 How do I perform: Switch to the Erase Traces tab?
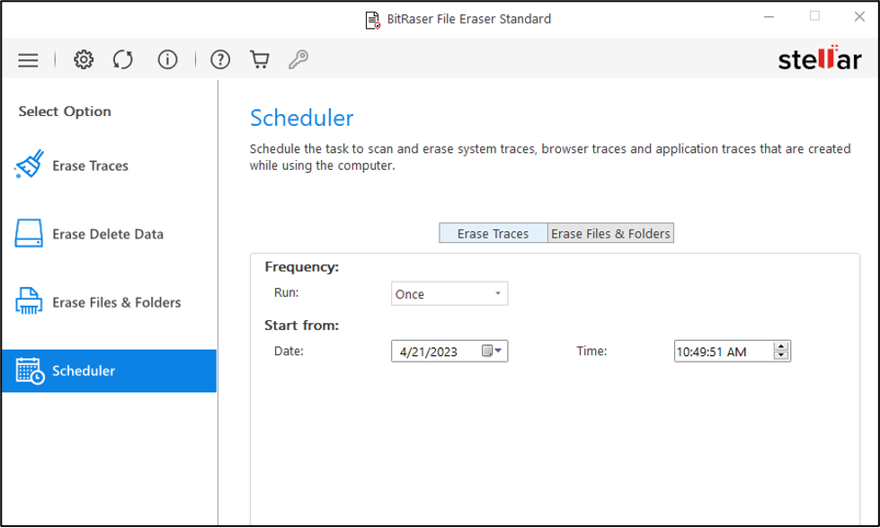pos(493,234)
